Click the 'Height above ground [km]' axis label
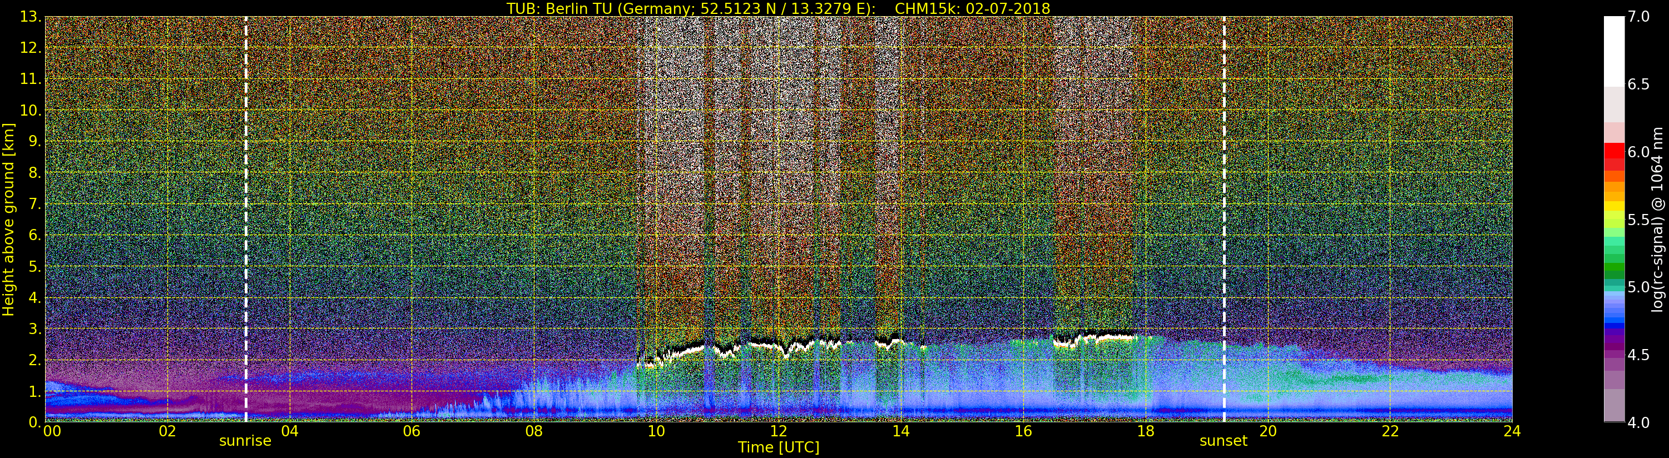 pos(8,219)
